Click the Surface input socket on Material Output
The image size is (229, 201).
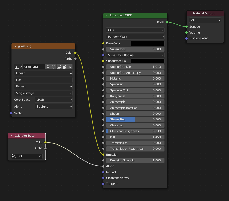[187, 27]
